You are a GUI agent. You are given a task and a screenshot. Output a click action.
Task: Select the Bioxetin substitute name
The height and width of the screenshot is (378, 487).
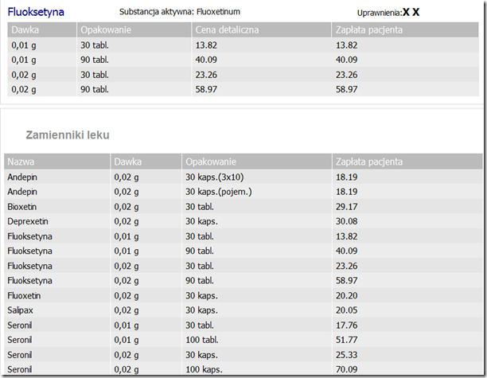click(x=22, y=207)
